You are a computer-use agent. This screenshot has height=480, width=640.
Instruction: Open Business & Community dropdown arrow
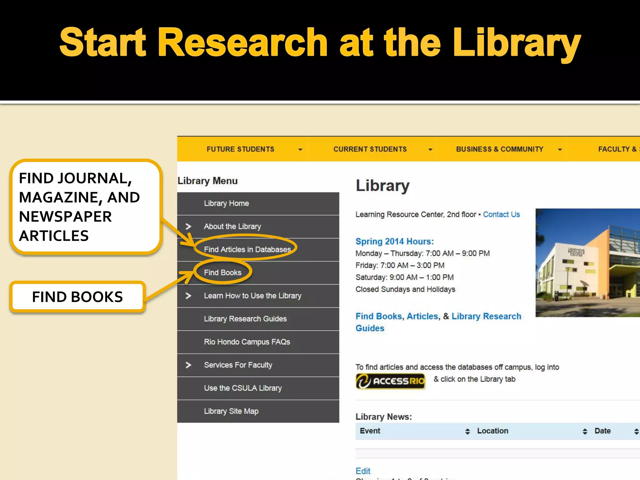(x=560, y=150)
